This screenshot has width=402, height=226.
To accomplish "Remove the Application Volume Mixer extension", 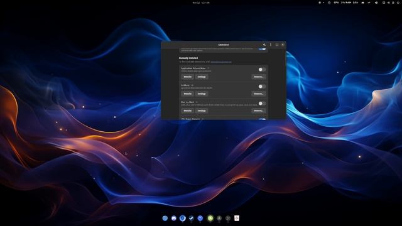I will tap(258, 77).
